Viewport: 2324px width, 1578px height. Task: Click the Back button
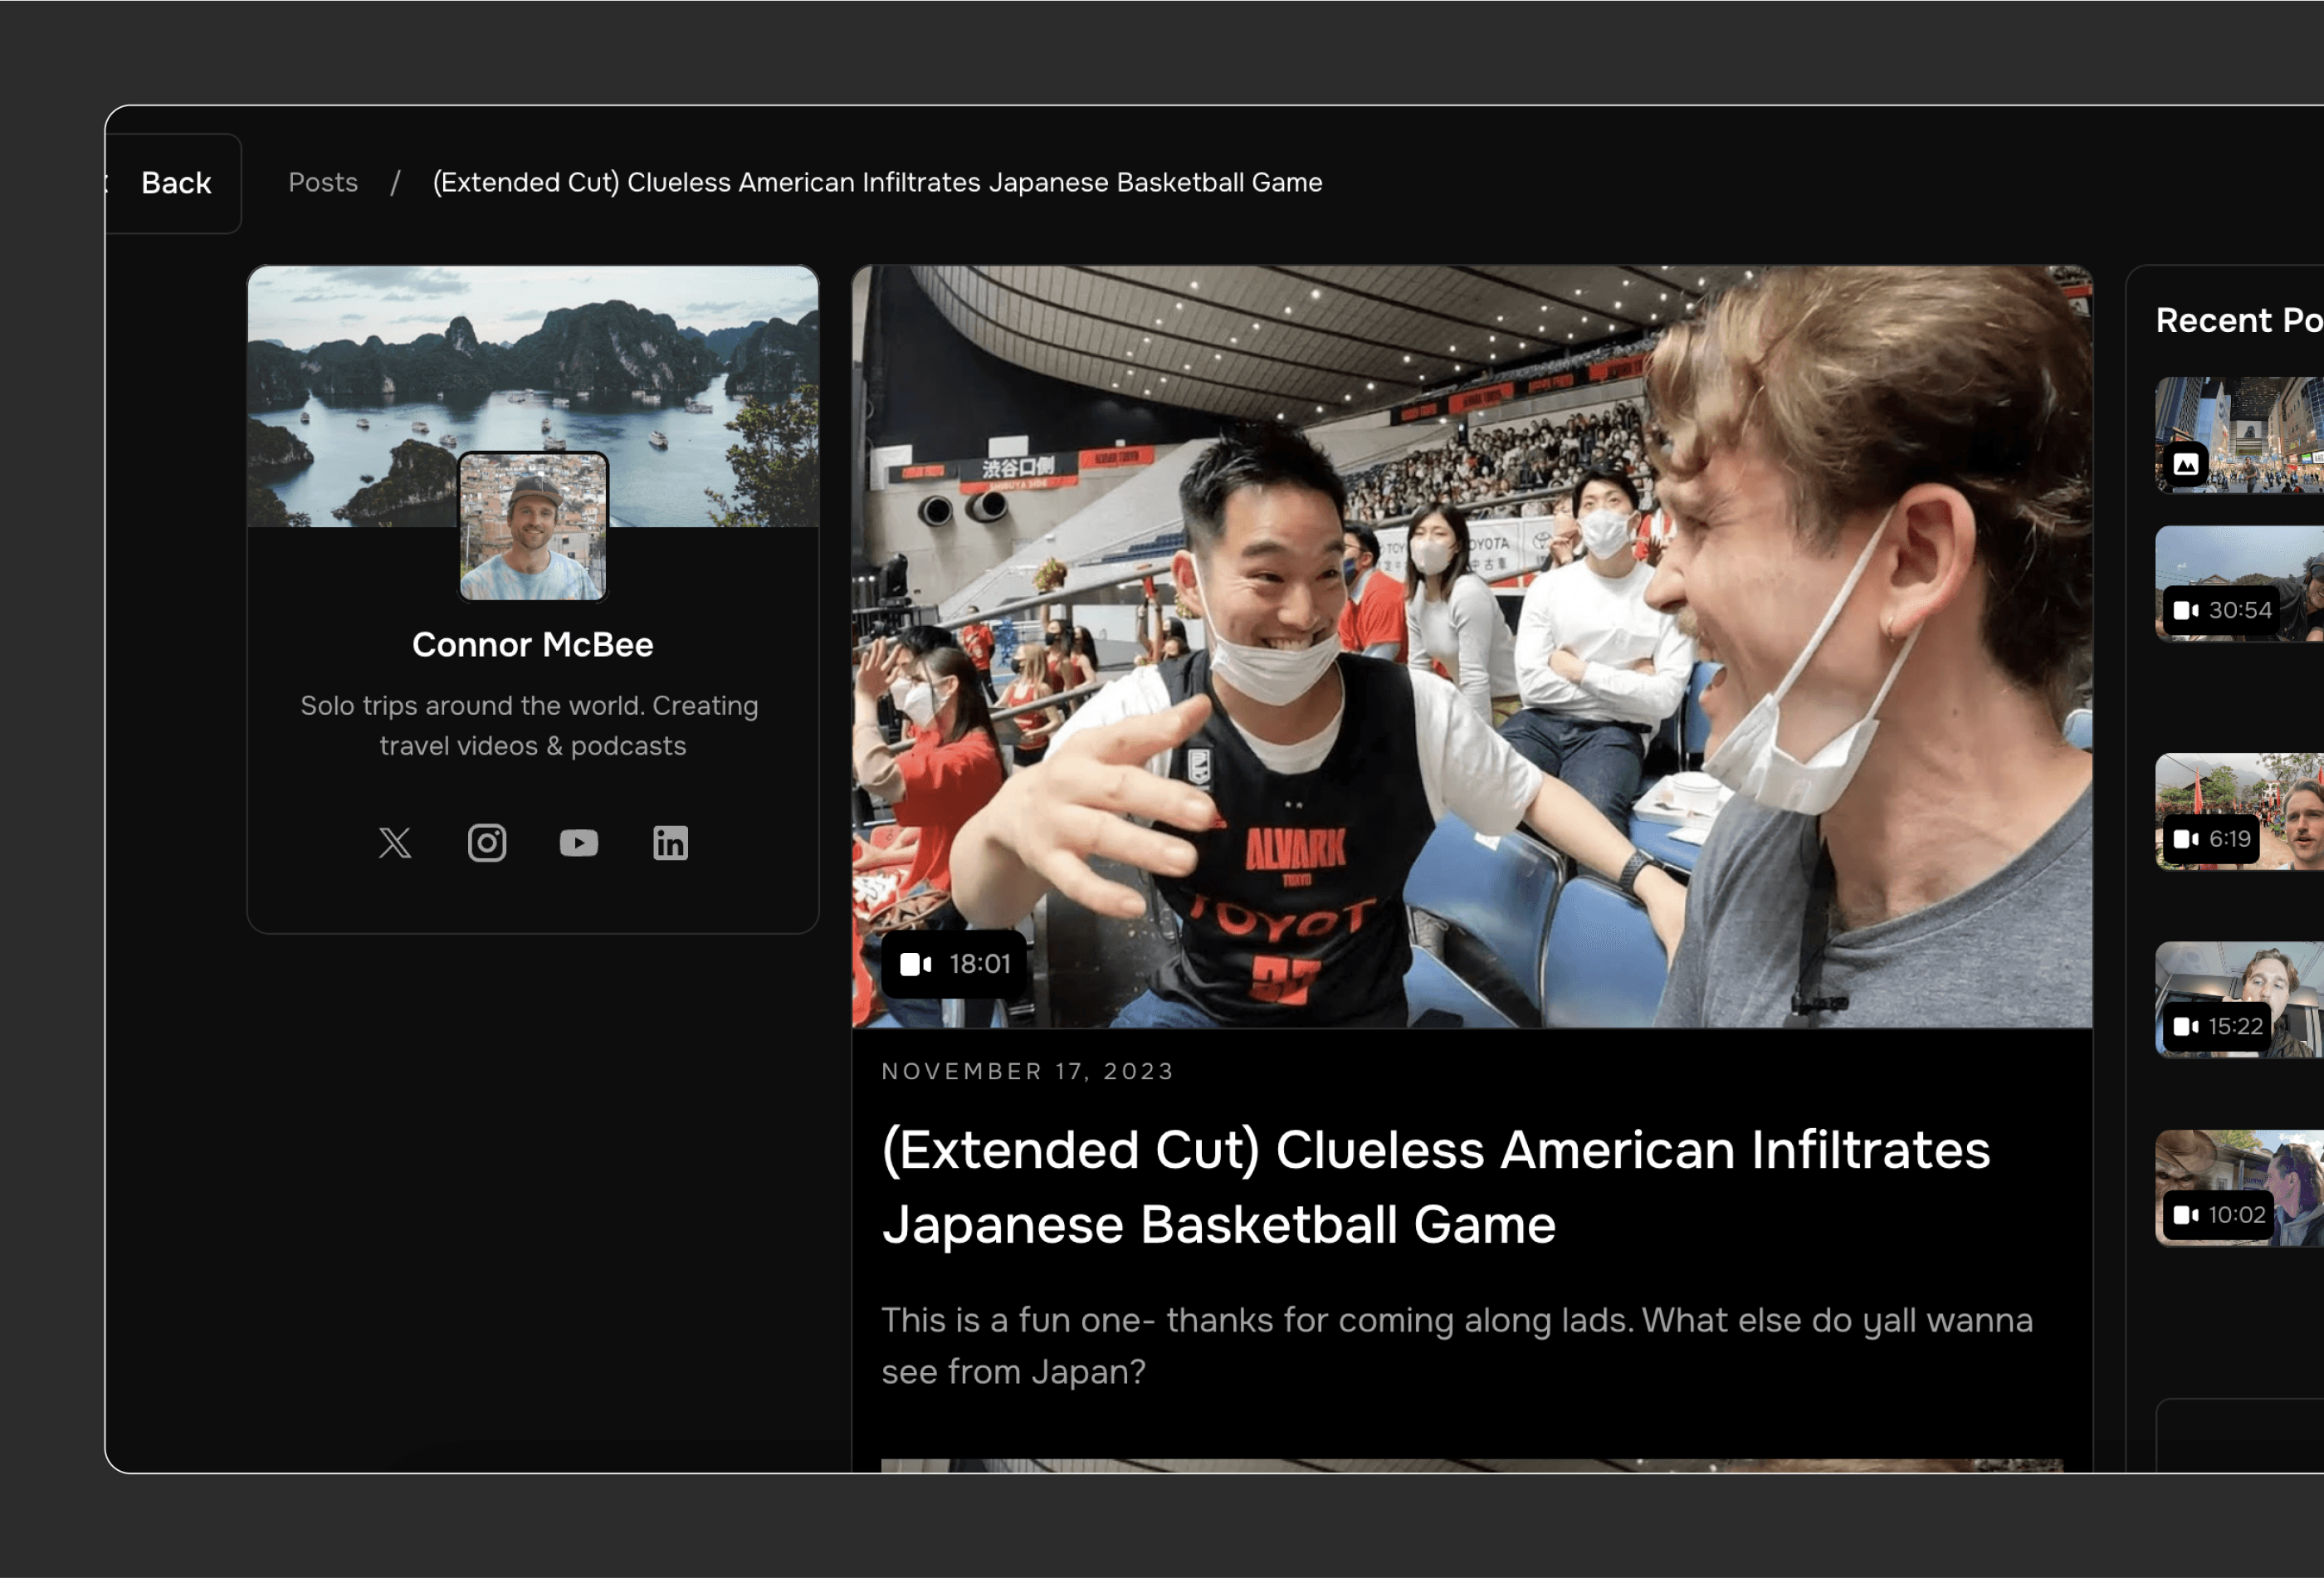pos(175,183)
